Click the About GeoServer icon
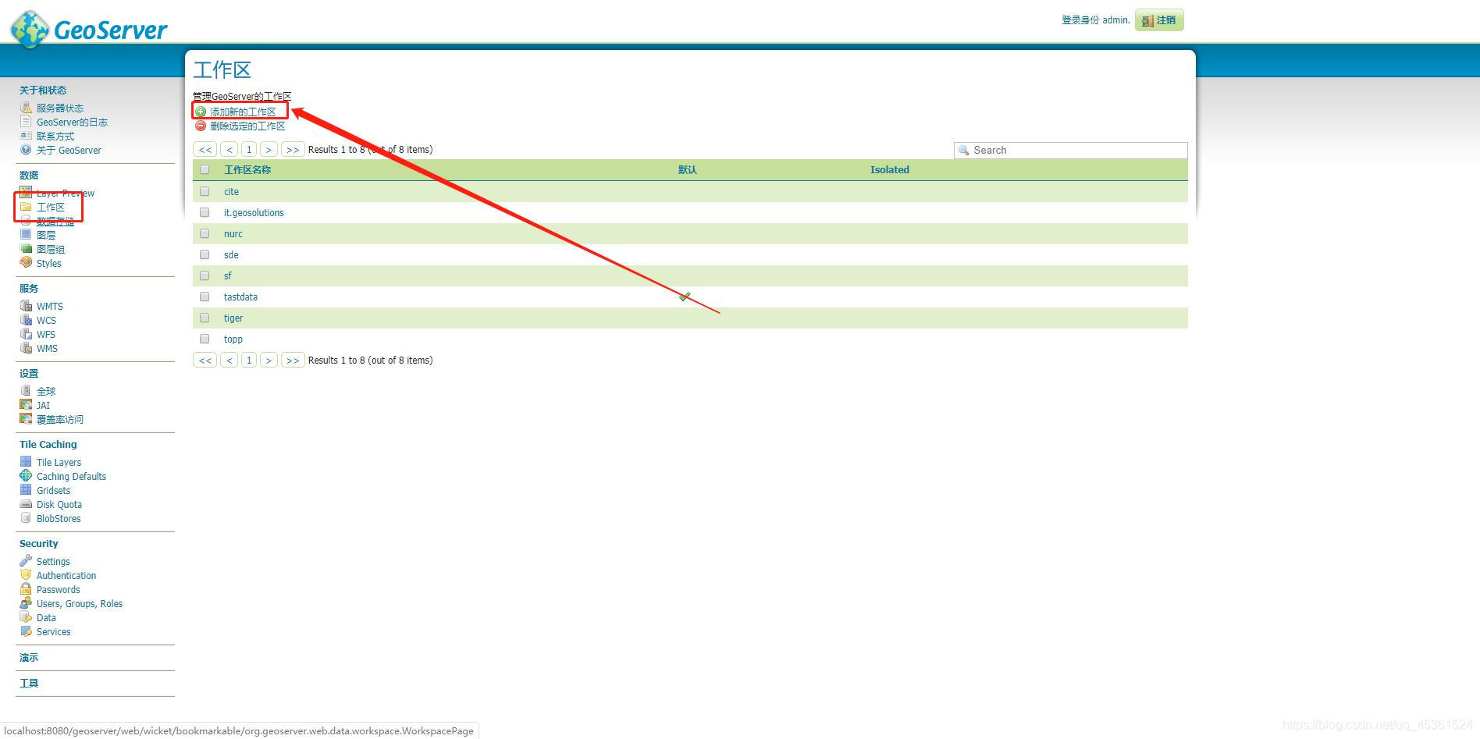The width and height of the screenshot is (1480, 739). [26, 150]
